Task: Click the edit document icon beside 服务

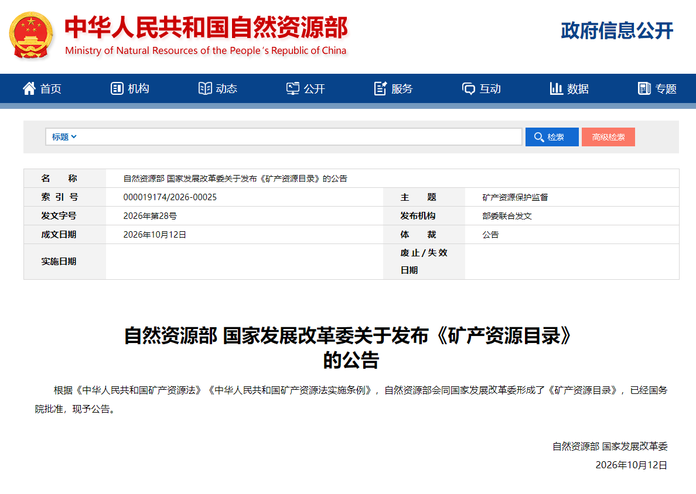Action: tap(380, 89)
